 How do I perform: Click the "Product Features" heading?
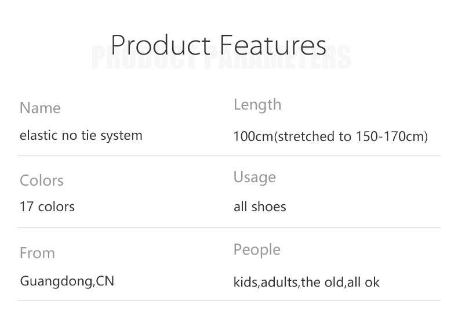click(x=218, y=45)
